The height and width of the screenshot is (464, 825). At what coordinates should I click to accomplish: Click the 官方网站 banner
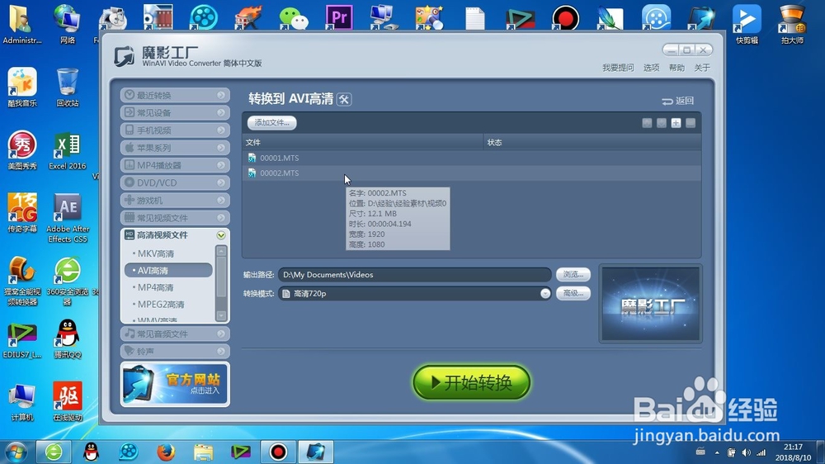point(175,385)
